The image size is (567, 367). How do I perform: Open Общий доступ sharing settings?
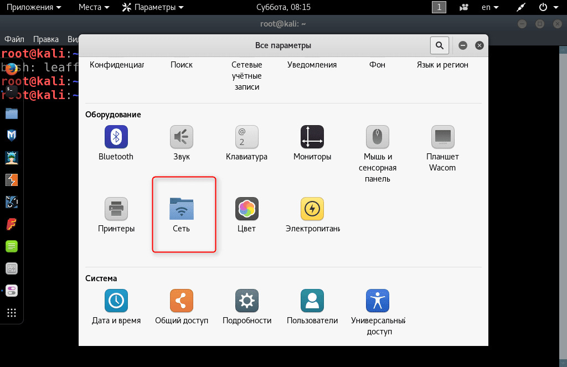(x=182, y=307)
